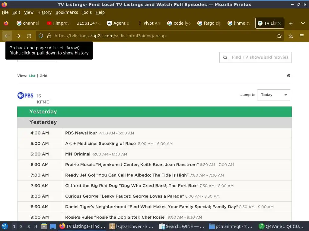The width and height of the screenshot is (309, 231).
Task: Open the Firefox downloads panel
Action: (x=291, y=36)
